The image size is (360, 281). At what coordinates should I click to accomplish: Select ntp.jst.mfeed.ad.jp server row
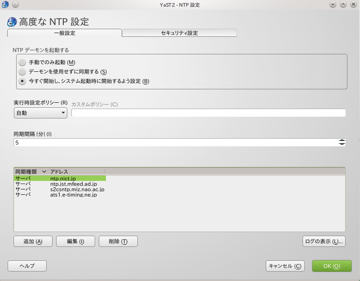[74, 184]
